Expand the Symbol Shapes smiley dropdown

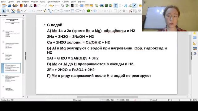coord(64,11)
